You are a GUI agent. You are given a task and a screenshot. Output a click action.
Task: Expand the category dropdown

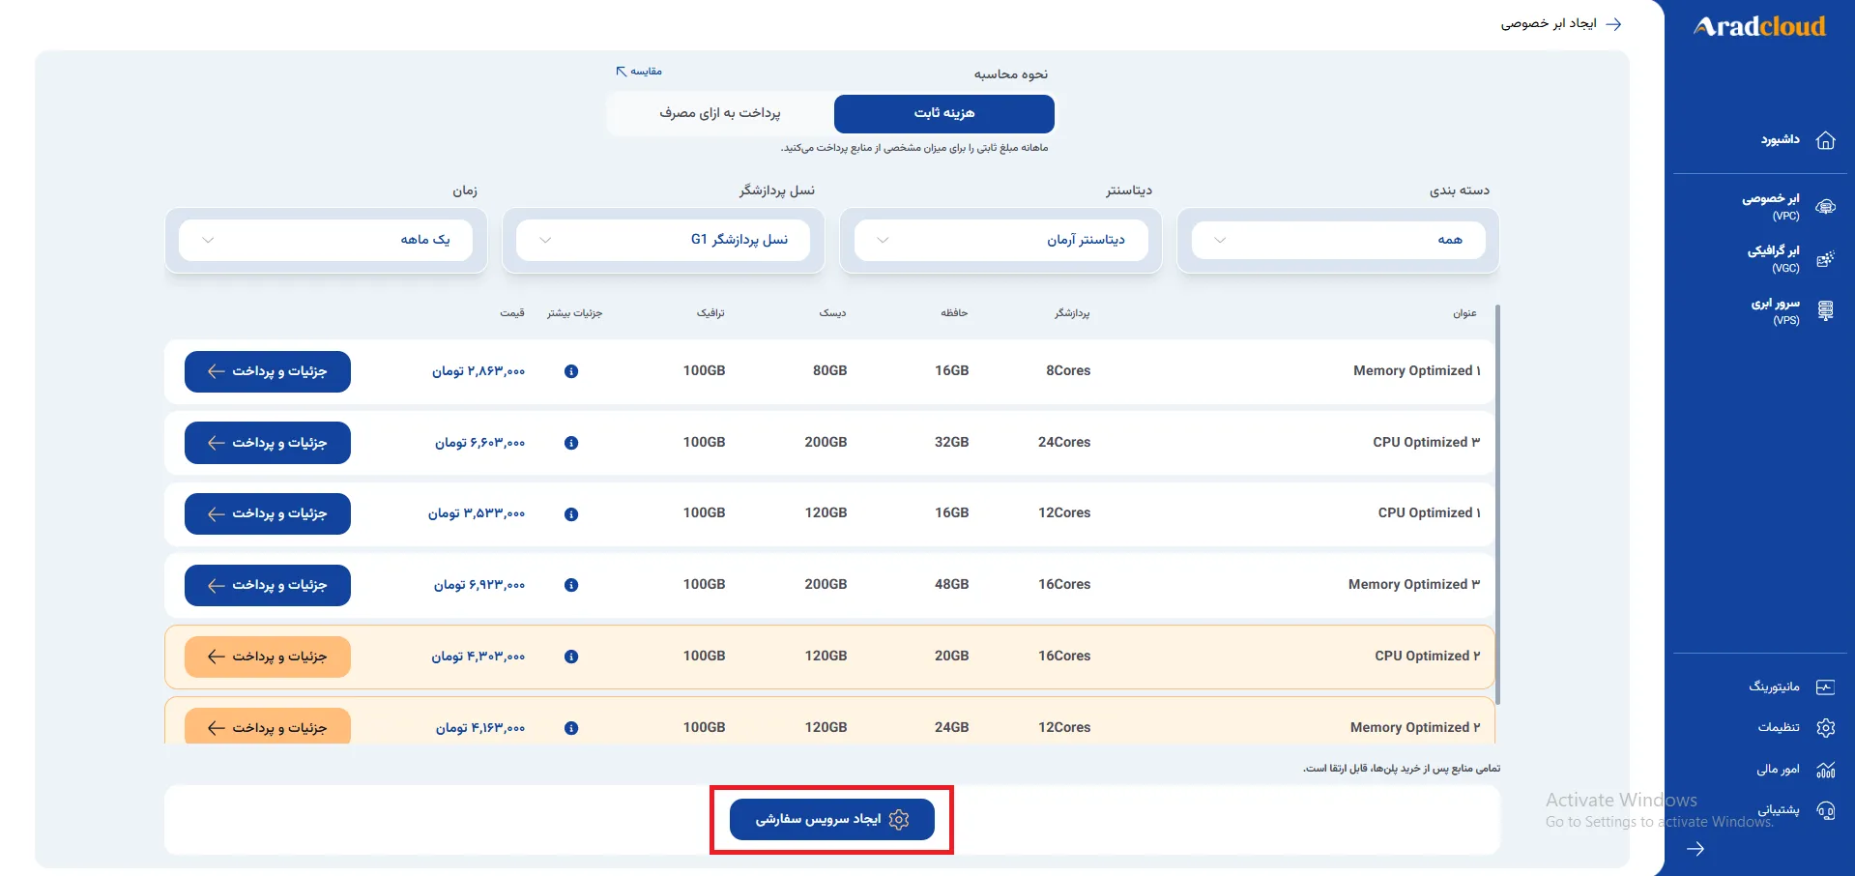[1338, 240]
